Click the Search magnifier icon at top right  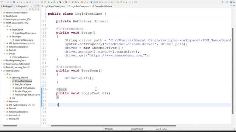pos(222,2)
